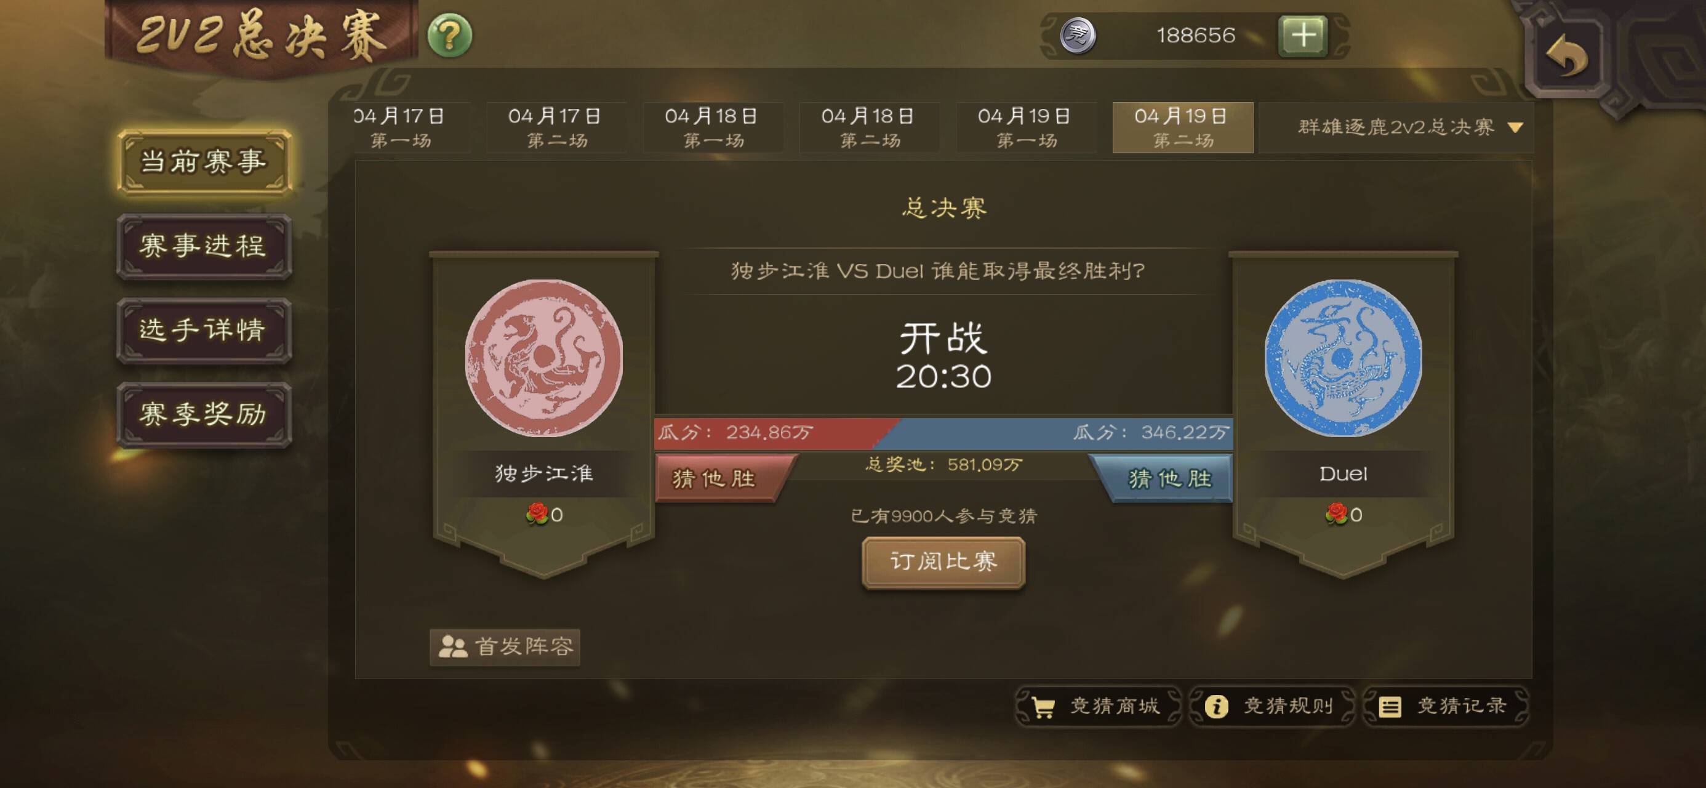Tap the rose icon under 独步江淮
1706x788 pixels.
(537, 513)
